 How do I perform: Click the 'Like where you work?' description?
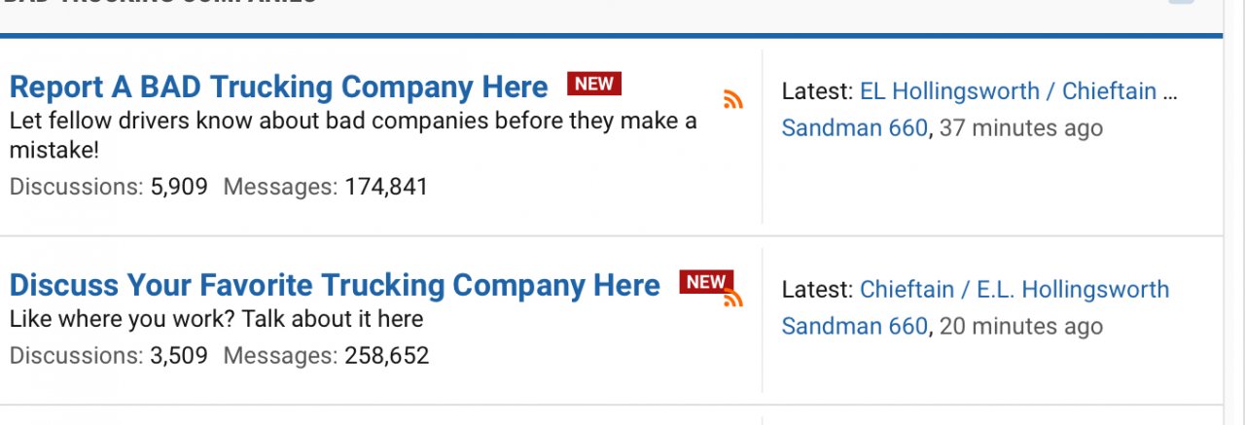click(x=216, y=319)
